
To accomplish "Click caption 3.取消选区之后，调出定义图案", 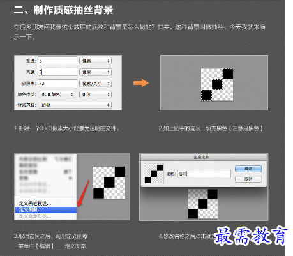I will 50,236.
